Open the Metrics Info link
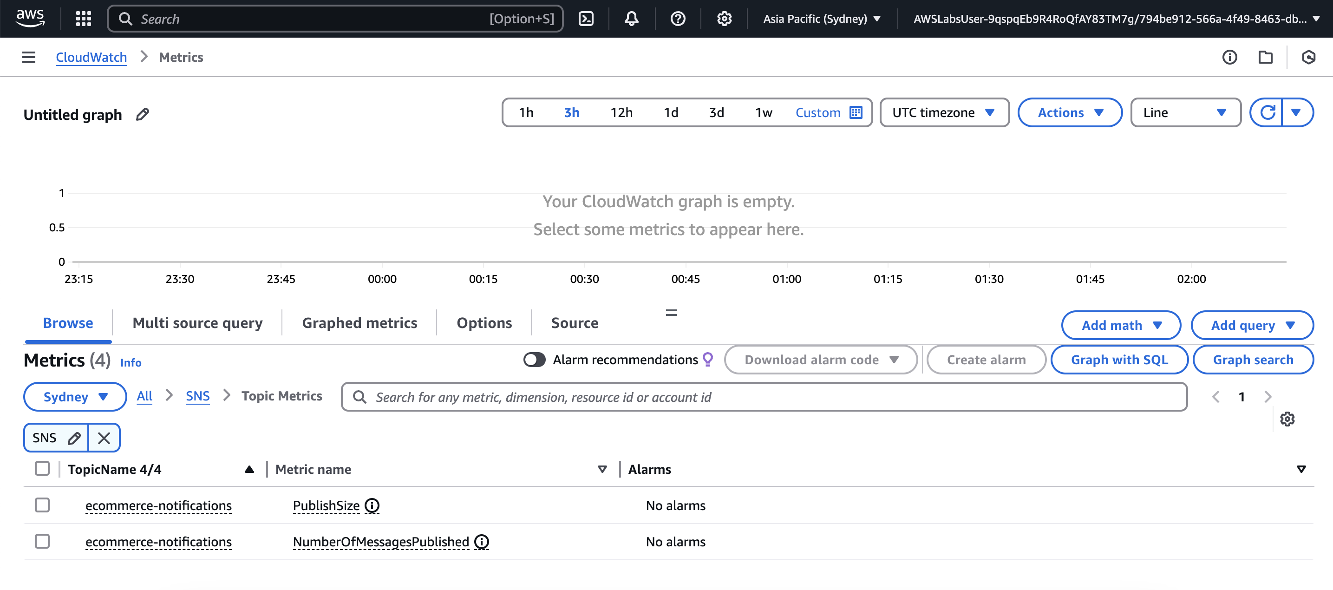1333x590 pixels. 131,362
